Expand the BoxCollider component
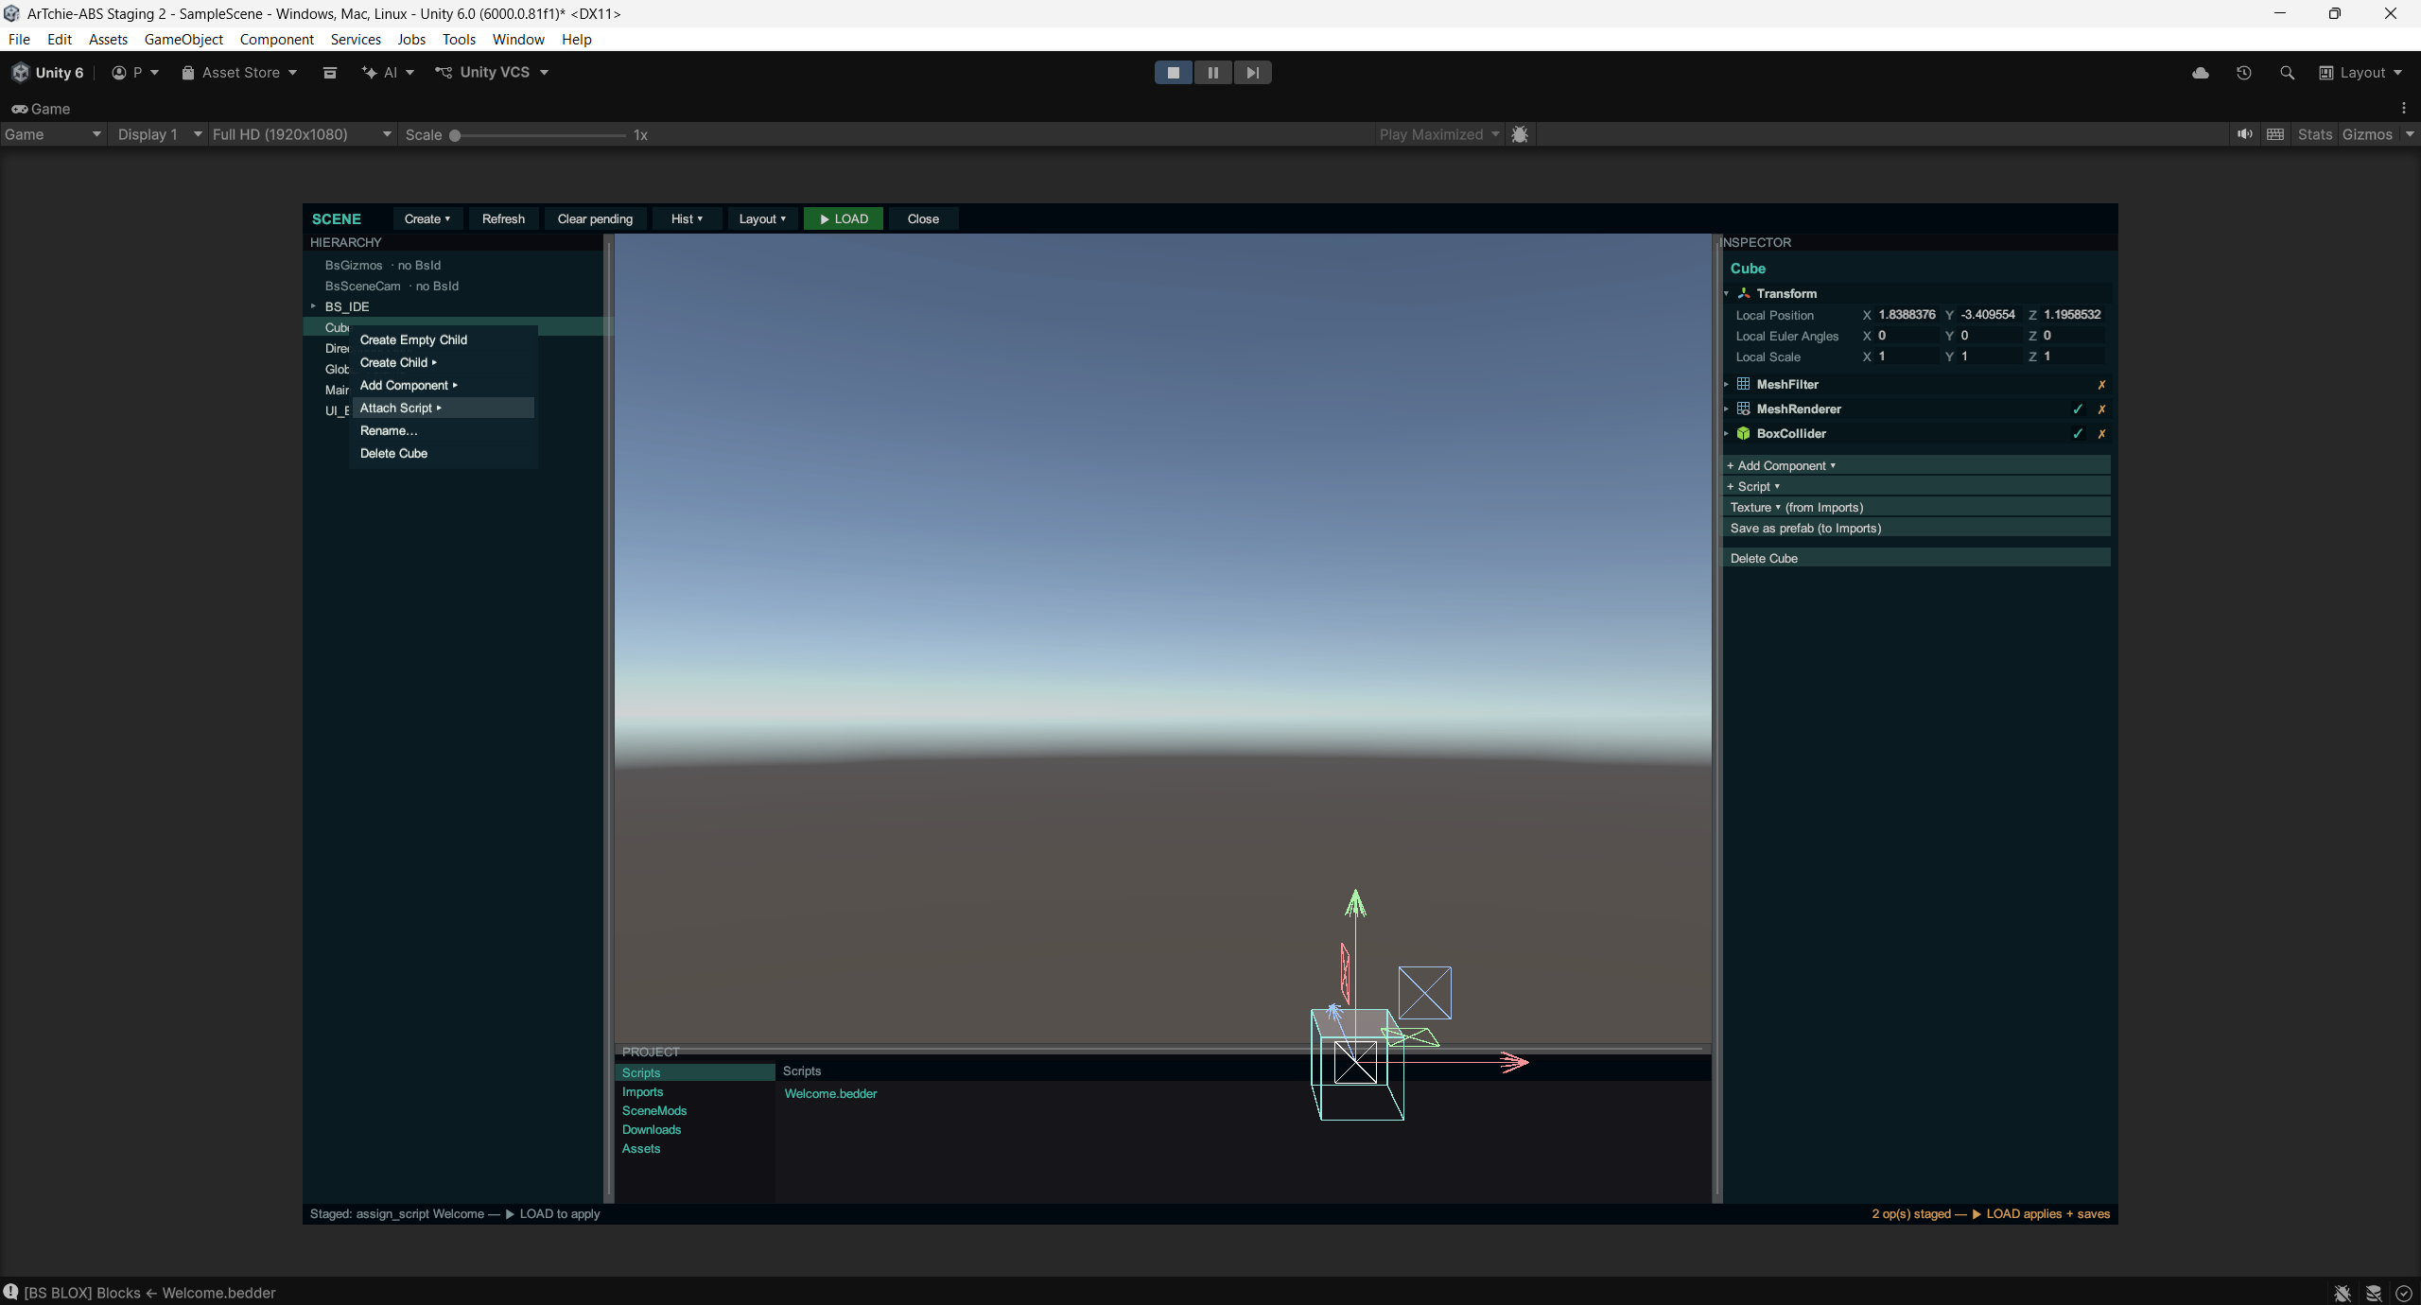 [x=1727, y=433]
